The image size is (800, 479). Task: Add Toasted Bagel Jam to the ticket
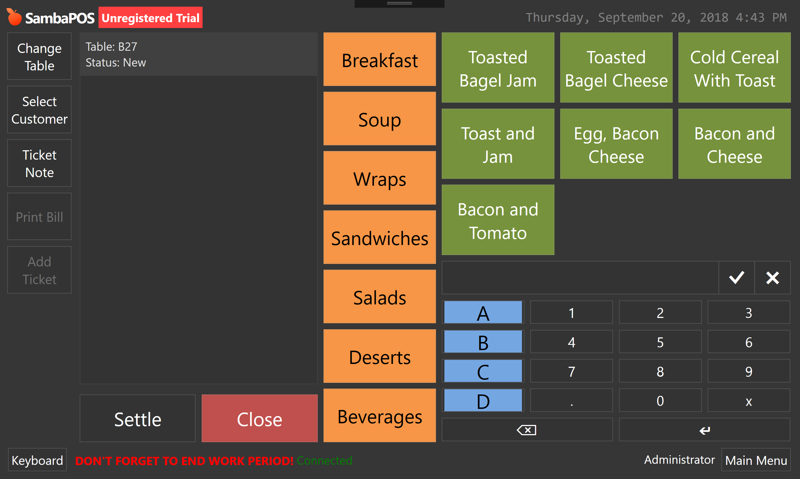498,68
